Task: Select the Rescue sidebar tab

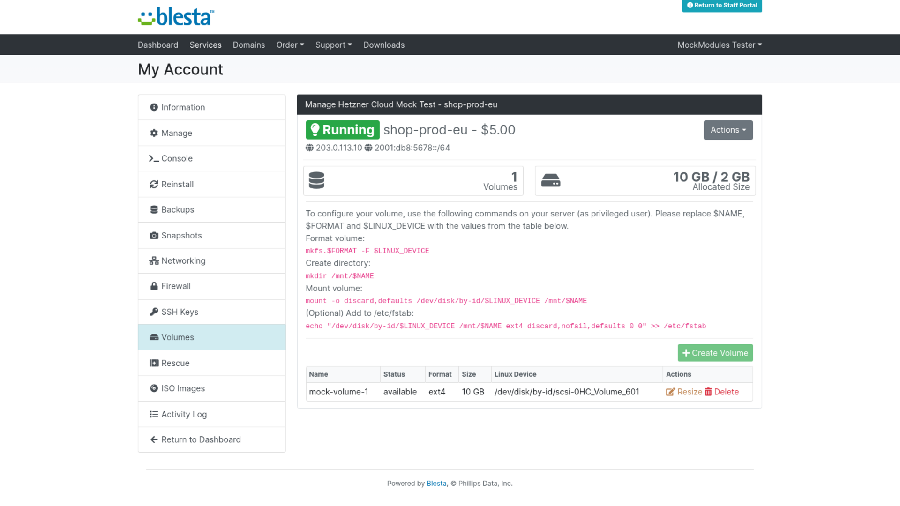Action: pyautogui.click(x=212, y=363)
